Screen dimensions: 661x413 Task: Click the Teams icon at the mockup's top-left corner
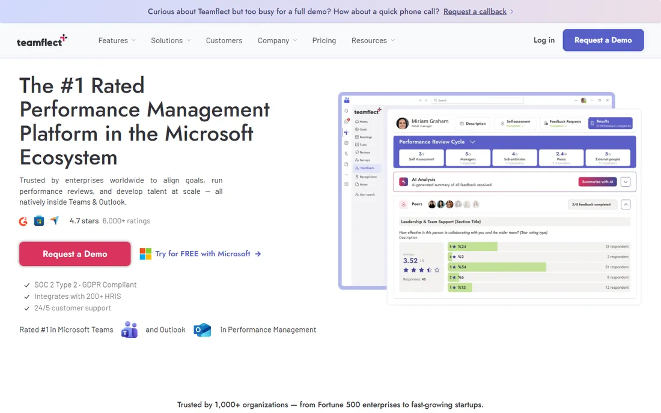tap(347, 100)
